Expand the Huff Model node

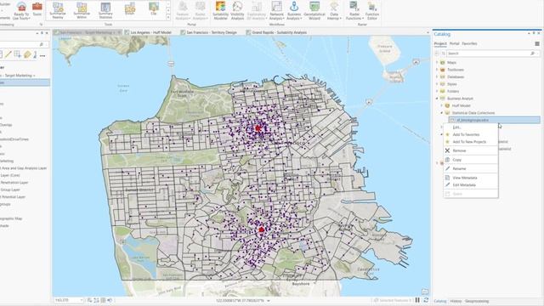pos(442,105)
